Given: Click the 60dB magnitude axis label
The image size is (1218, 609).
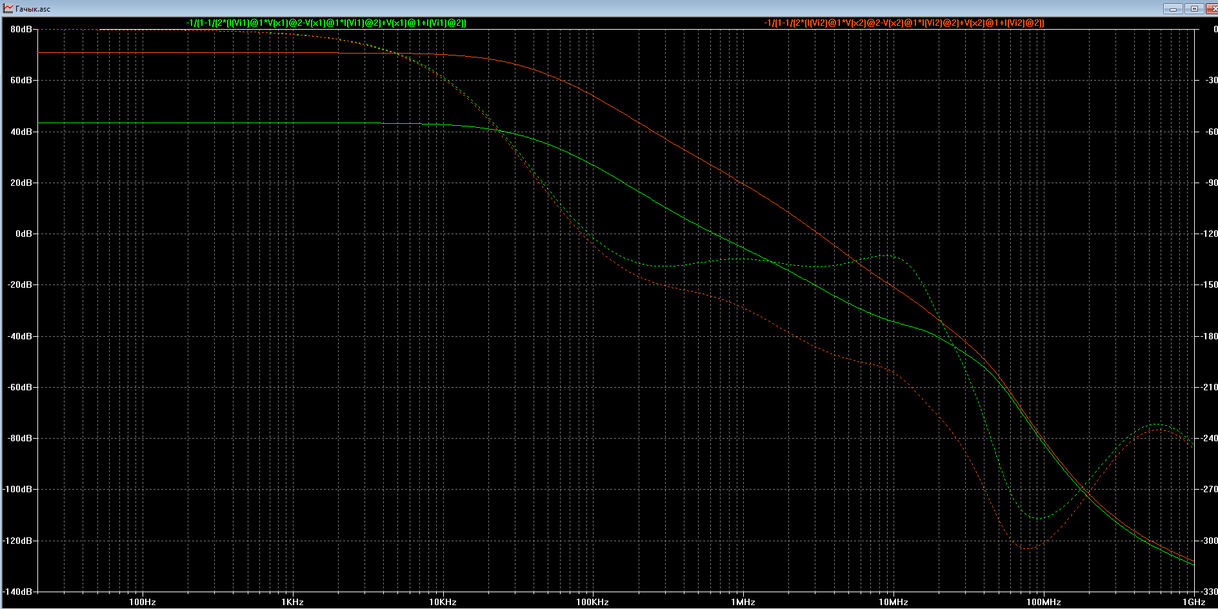Looking at the screenshot, I should [21, 81].
